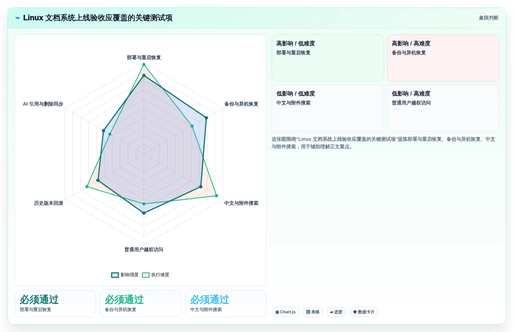The height and width of the screenshot is (332, 514).
Task: Click radar axis label 历史版本回滚
Action: click(x=49, y=203)
